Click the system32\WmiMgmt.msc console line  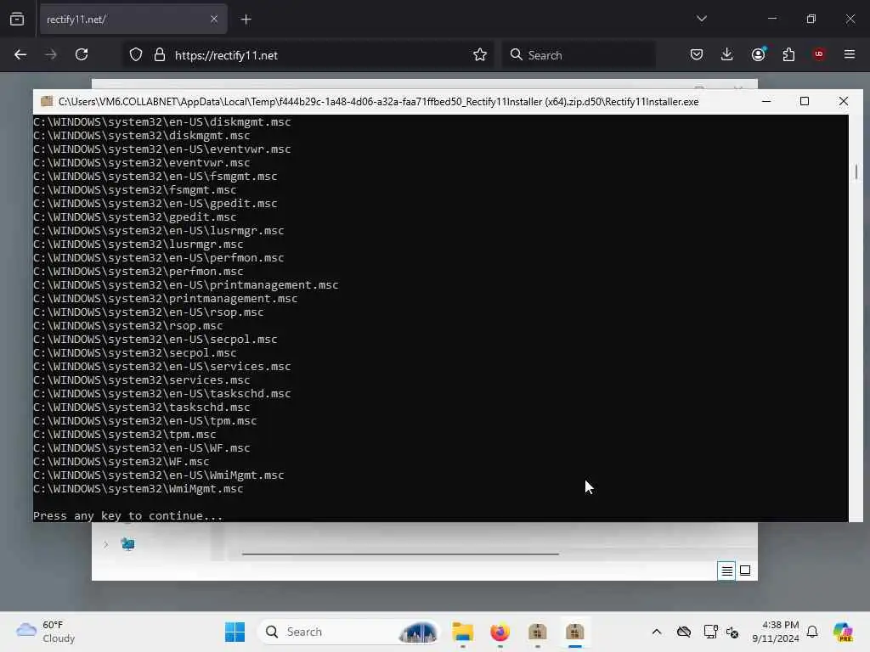pyautogui.click(x=138, y=488)
